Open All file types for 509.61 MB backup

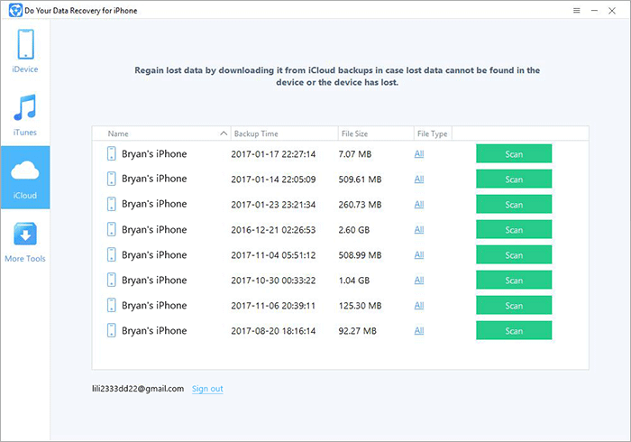[419, 180]
